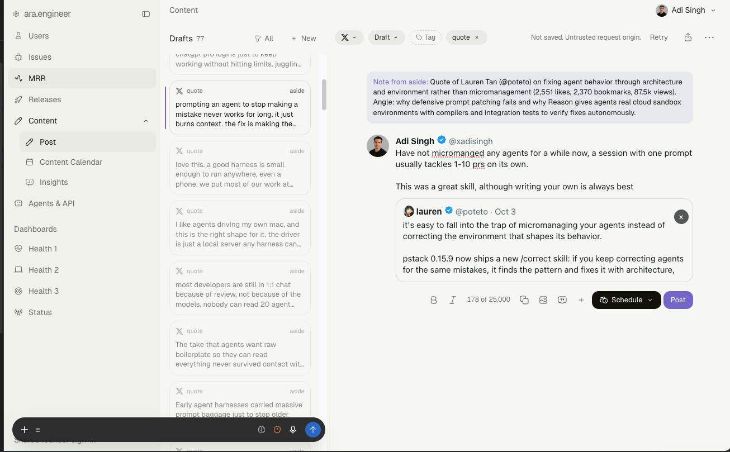Open the draft starting 'love this. a good harness'
The width and height of the screenshot is (730, 452).
tap(240, 168)
